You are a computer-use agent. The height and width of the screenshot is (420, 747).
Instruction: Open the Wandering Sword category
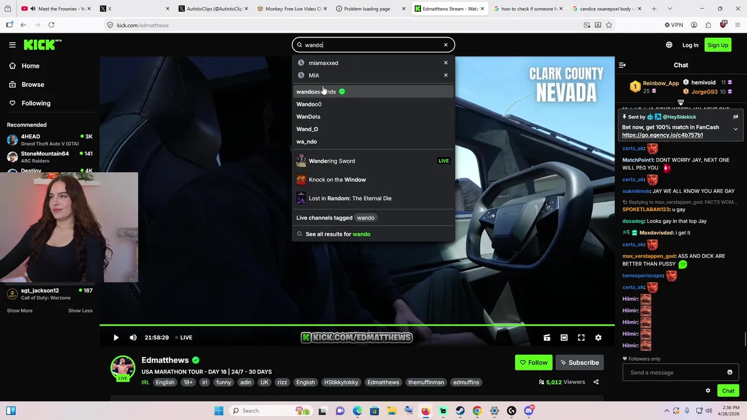coord(373,161)
